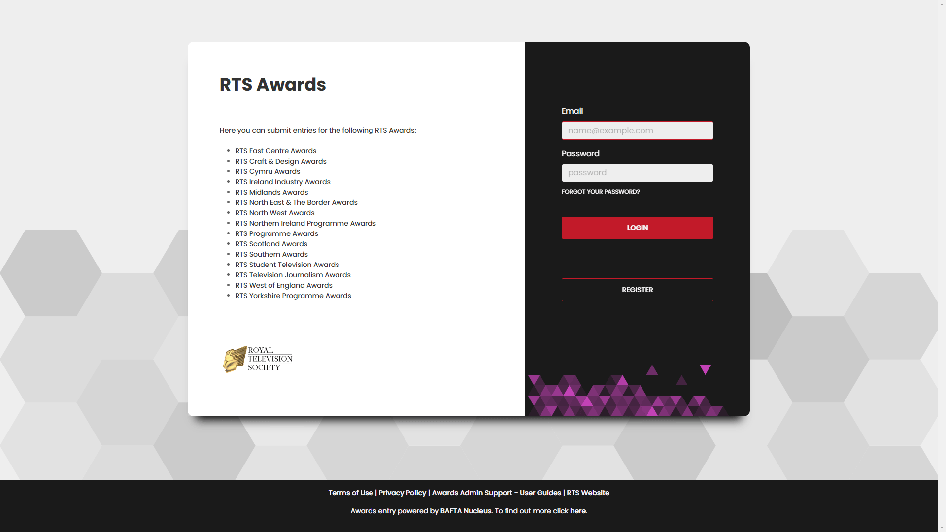Click the Password field label
The height and width of the screenshot is (532, 946).
click(x=580, y=154)
